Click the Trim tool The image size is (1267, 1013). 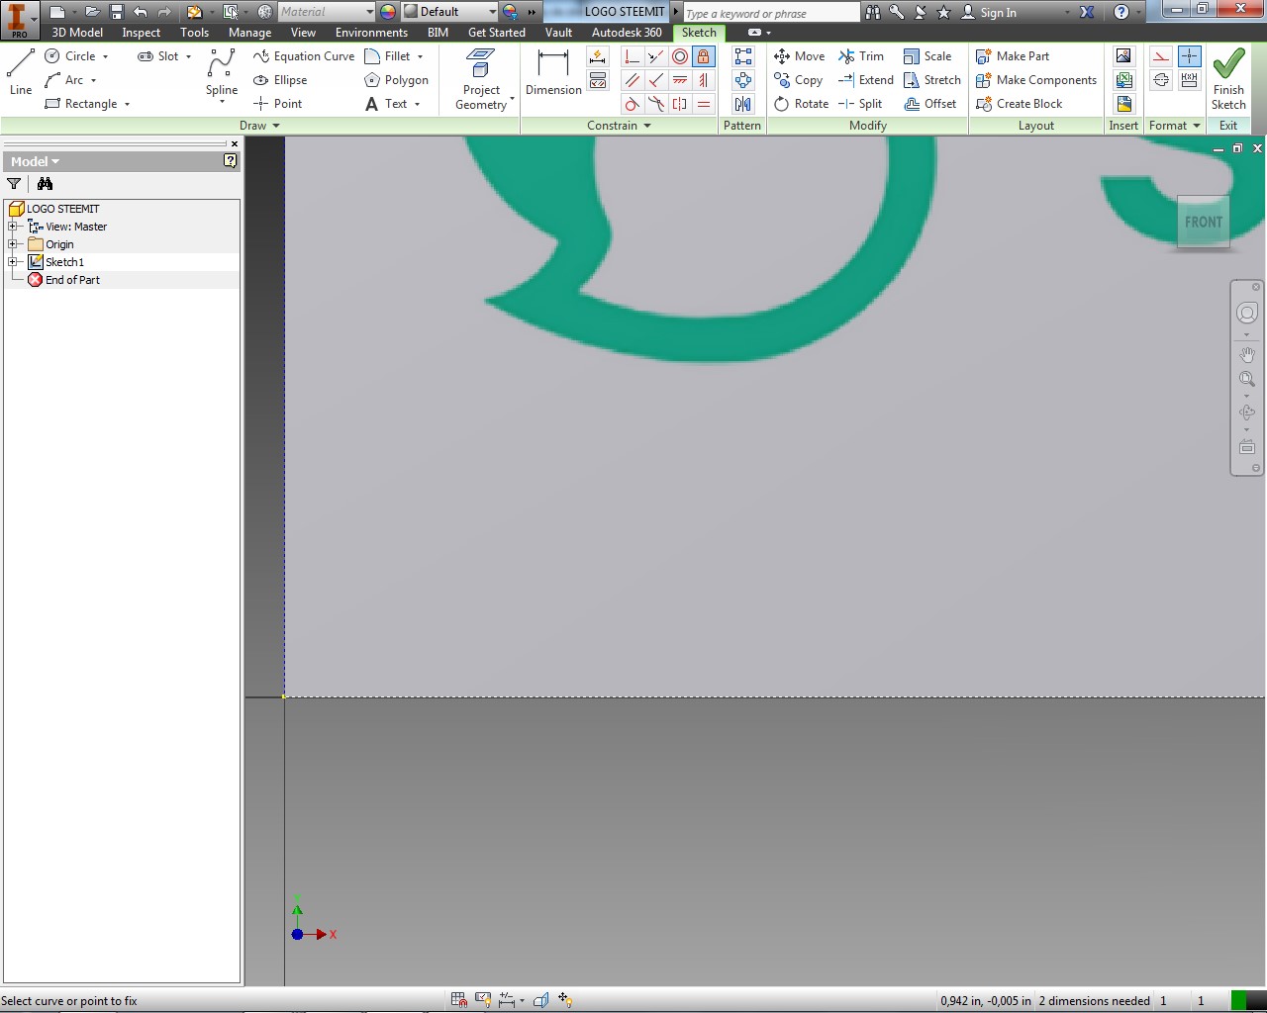coord(861,56)
